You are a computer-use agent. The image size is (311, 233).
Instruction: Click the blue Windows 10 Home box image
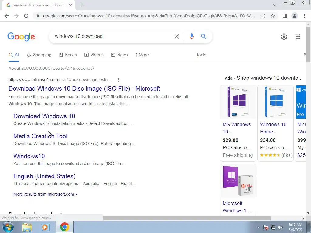[x=275, y=102]
